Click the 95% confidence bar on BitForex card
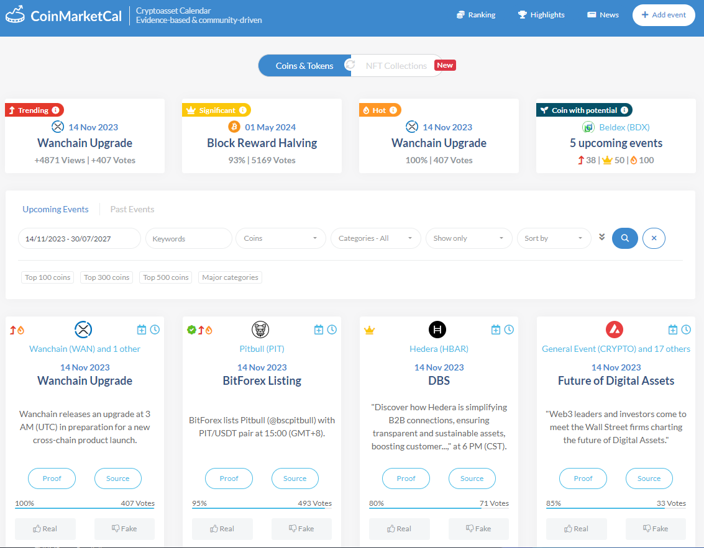The image size is (704, 548). (x=262, y=508)
